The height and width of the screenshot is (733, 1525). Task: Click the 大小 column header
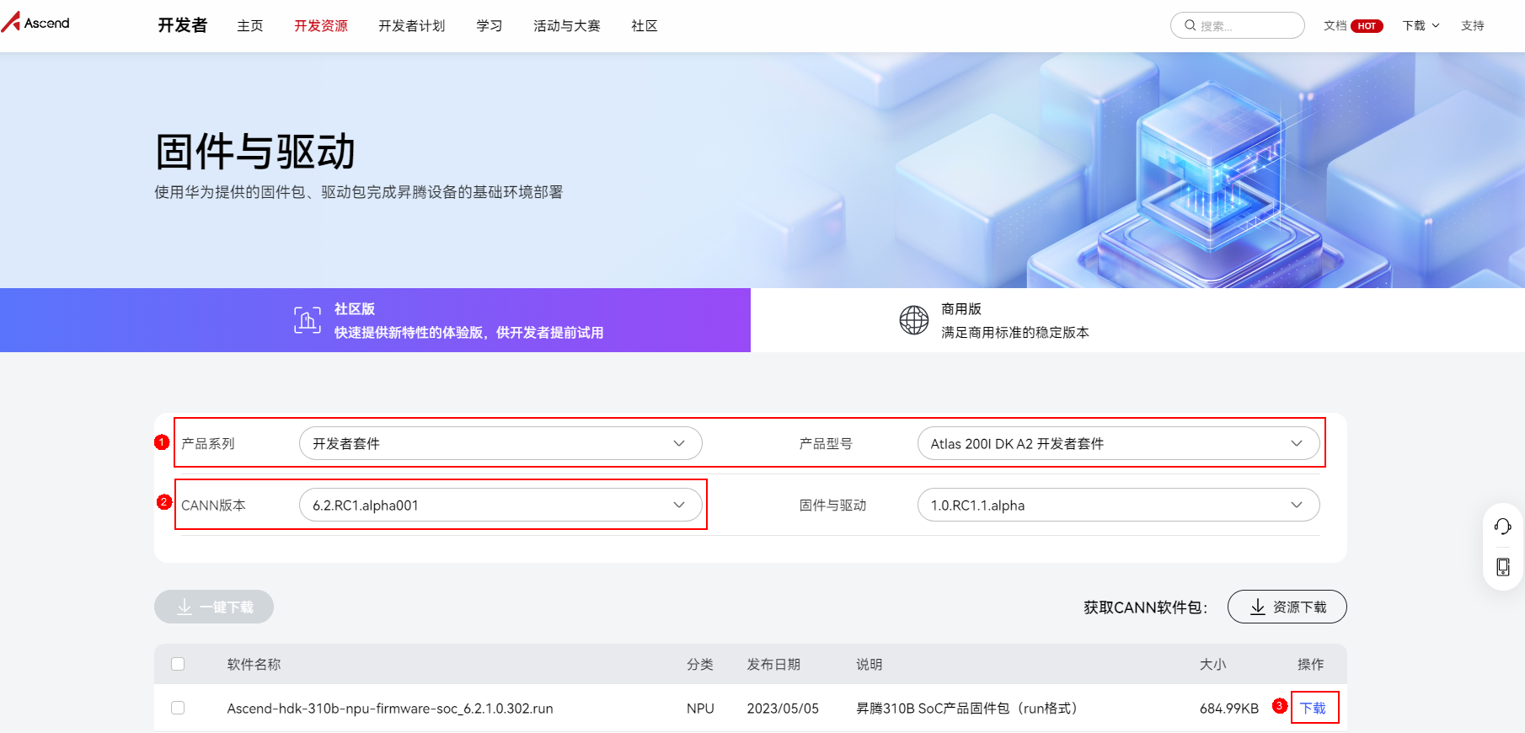[1213, 665]
